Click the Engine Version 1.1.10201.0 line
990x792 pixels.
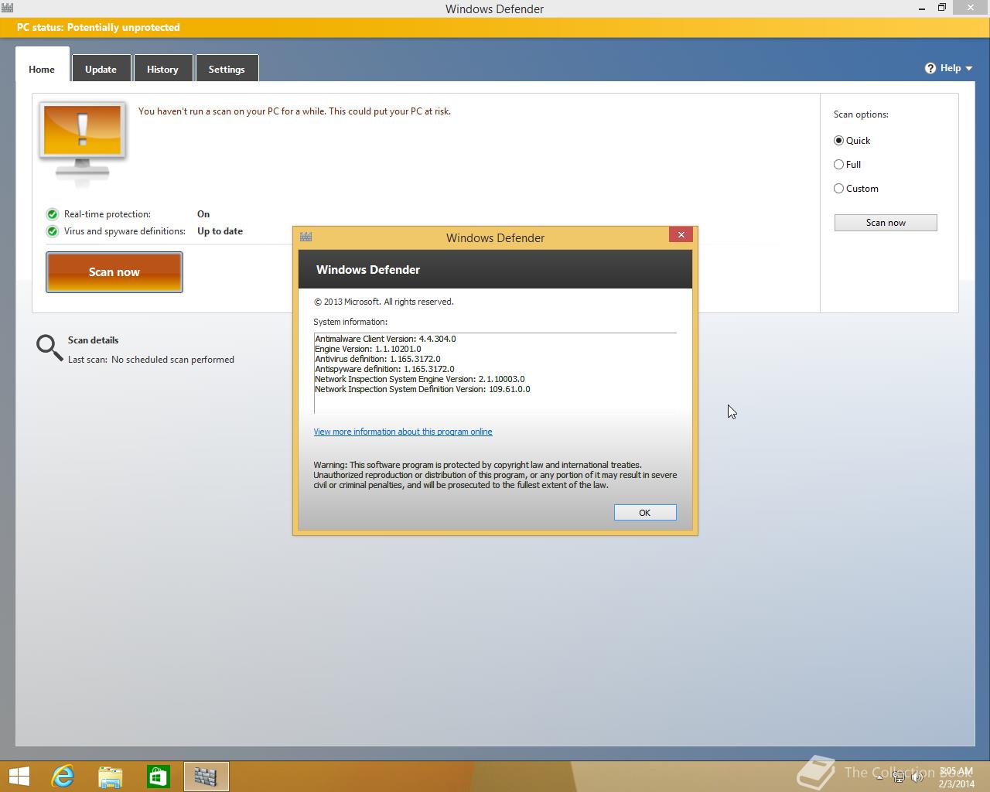pos(368,349)
